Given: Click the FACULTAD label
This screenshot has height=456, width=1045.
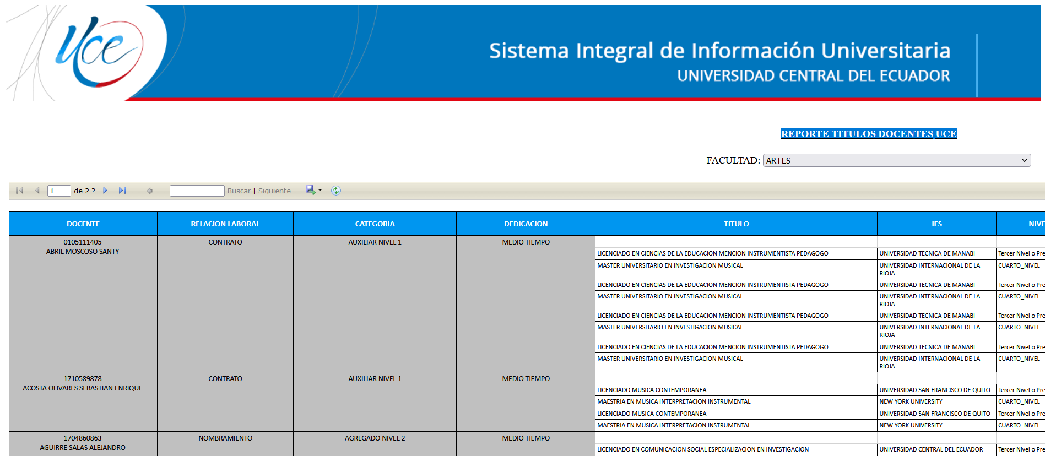Looking at the screenshot, I should 733,160.
